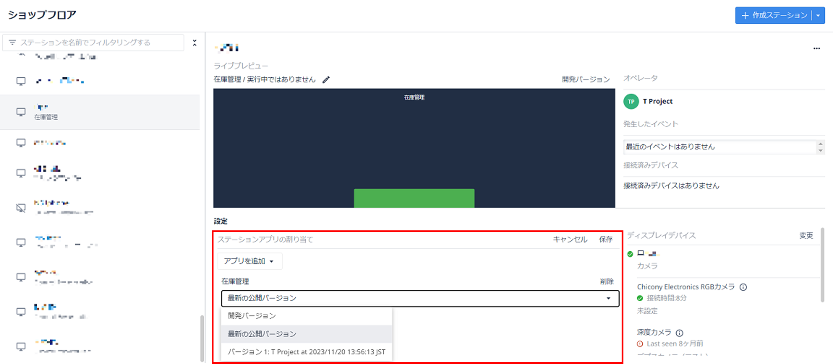Click the laptop device icon under ディスプレイデバイス
833x364 pixels.
(x=640, y=253)
